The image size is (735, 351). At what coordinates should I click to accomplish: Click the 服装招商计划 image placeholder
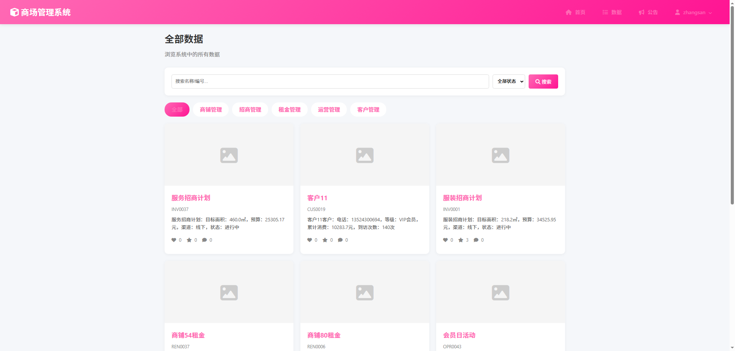point(501,155)
